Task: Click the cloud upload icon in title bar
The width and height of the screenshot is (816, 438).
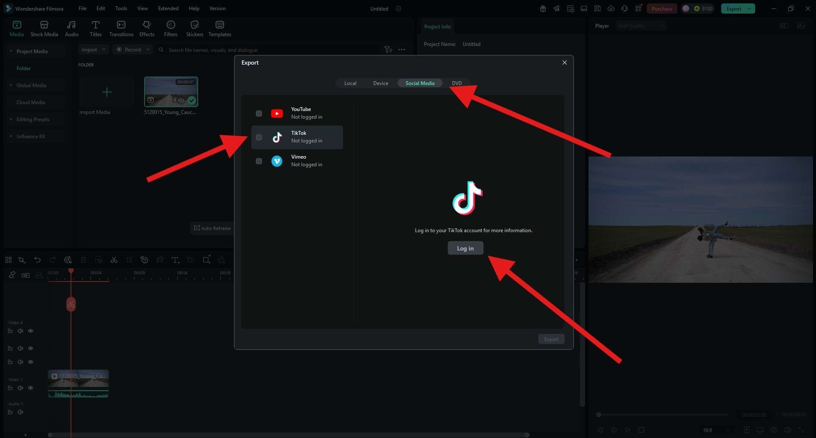Action: click(611, 9)
